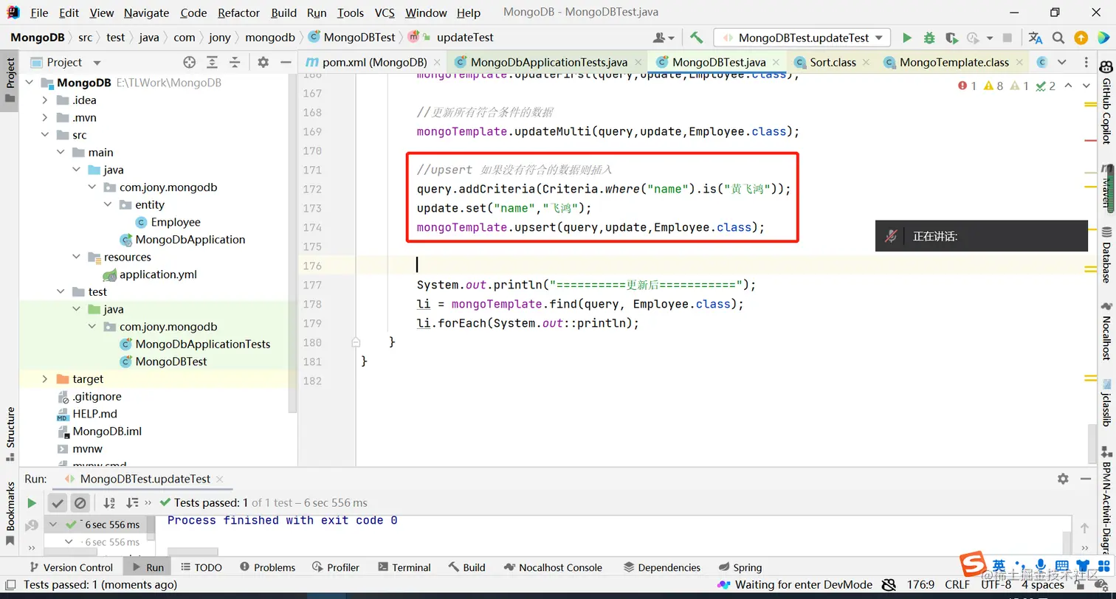The image size is (1116, 599).
Task: Open Terminal tool window
Action: 404,567
